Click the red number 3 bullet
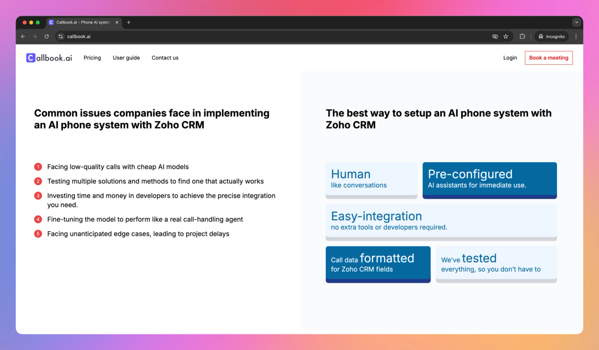 38,196
